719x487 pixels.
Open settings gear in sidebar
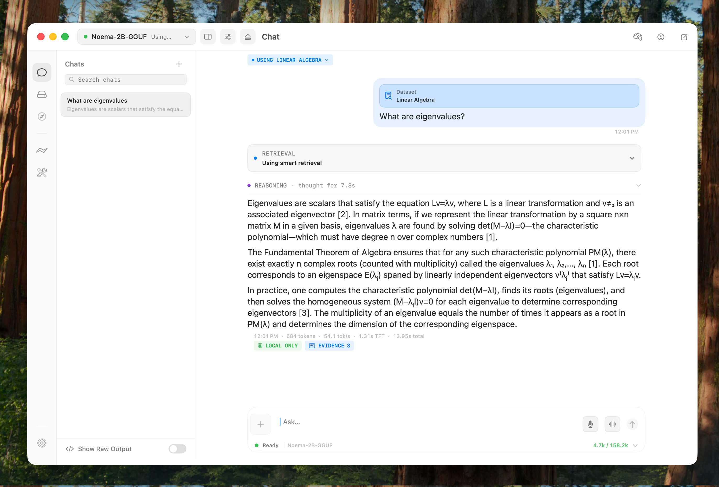pos(42,443)
